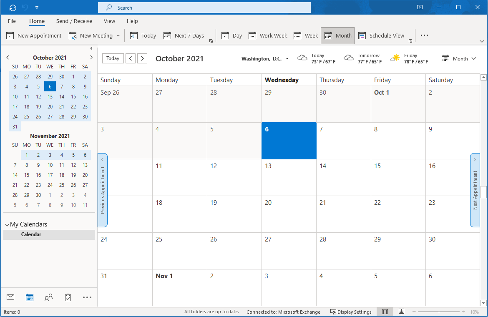This screenshot has height=317, width=488.
Task: Open the People contacts icon
Action: click(48, 297)
